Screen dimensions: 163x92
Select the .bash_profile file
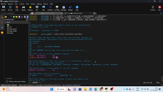point(12,31)
